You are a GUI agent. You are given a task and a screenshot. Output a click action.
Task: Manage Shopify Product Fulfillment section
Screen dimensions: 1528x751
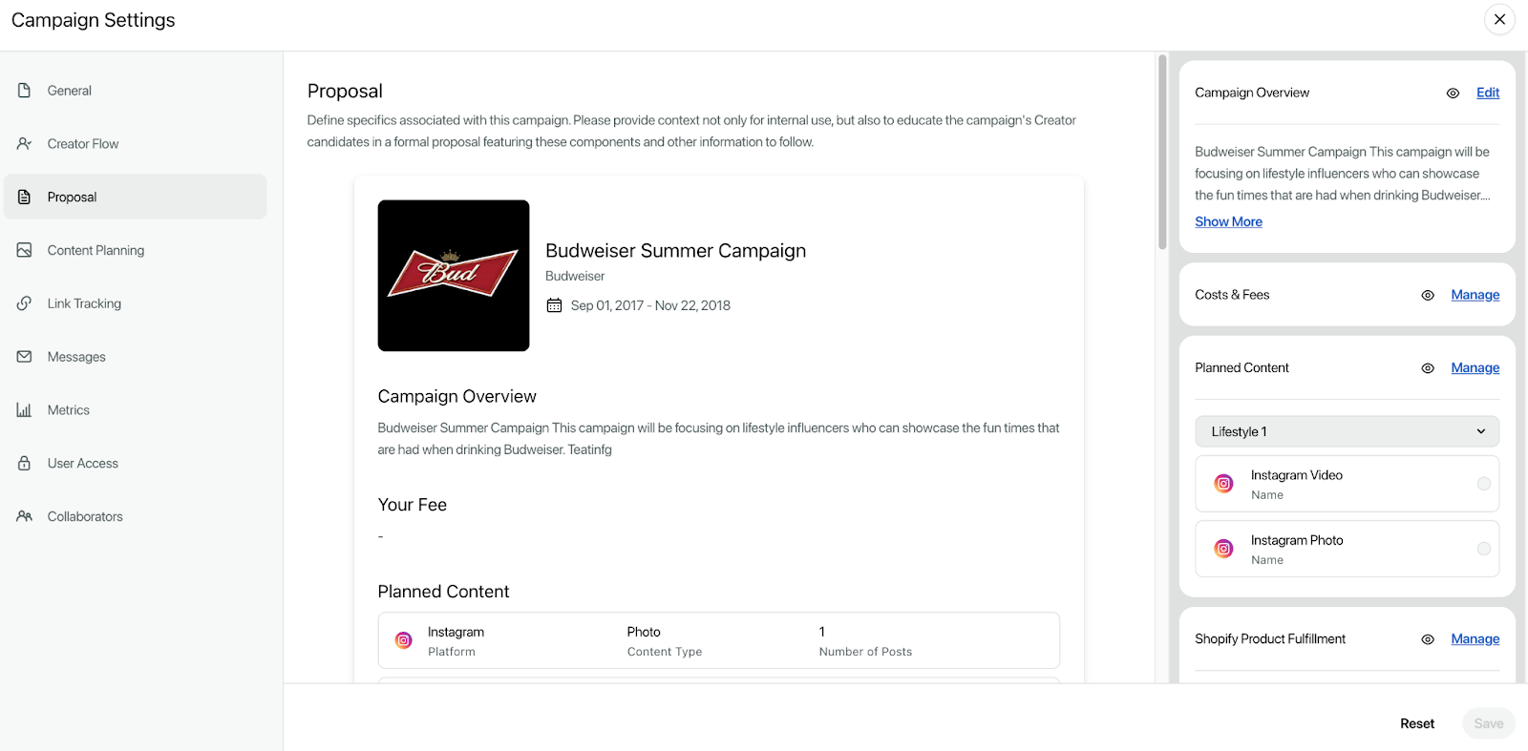click(x=1475, y=639)
